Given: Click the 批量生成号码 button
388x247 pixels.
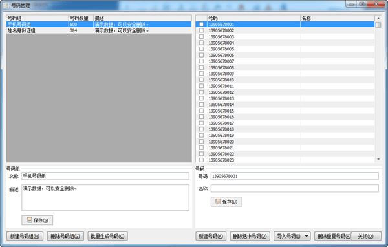Looking at the screenshot, I should [x=107, y=236].
